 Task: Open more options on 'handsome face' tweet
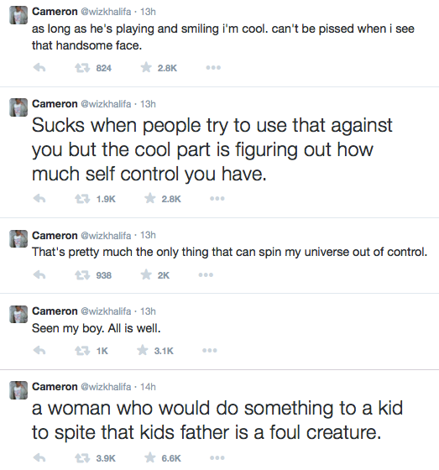213,68
